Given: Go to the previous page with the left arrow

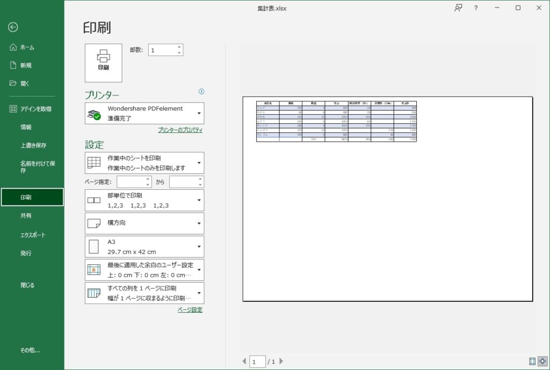Looking at the screenshot, I should pos(244,361).
